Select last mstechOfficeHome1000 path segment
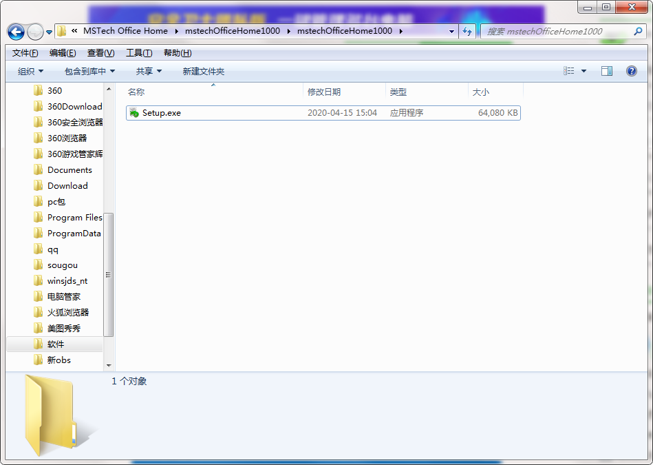Image resolution: width=653 pixels, height=465 pixels. click(345, 31)
